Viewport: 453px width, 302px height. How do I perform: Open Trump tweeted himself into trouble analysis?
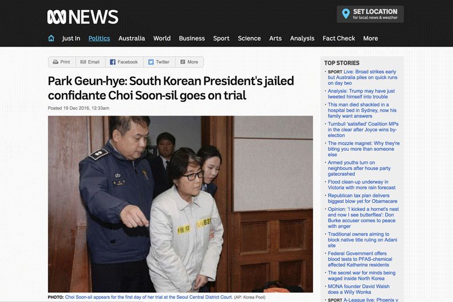(x=361, y=94)
